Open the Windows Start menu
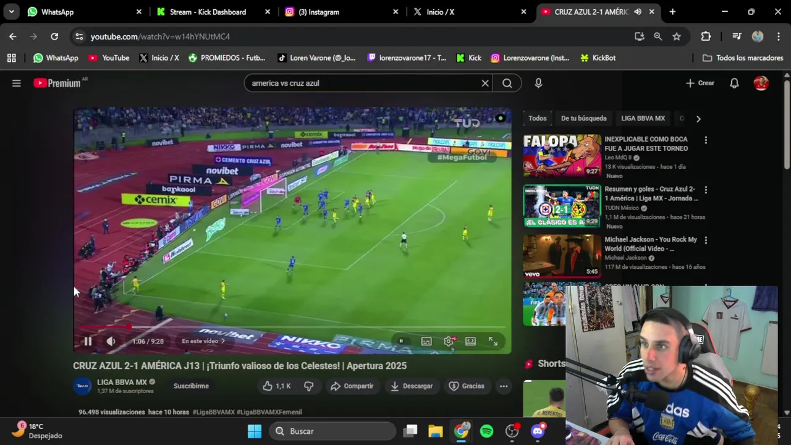The width and height of the screenshot is (791, 445). (x=255, y=431)
